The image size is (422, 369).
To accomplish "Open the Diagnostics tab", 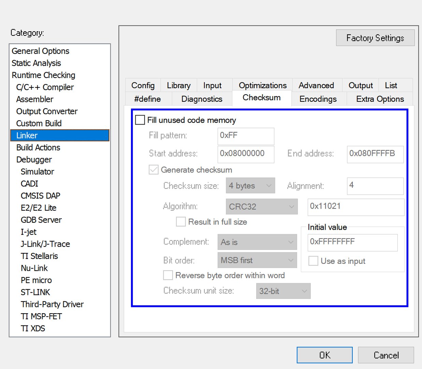I will (201, 99).
